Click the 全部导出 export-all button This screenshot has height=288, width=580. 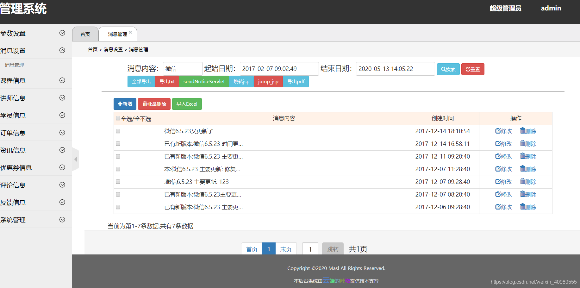pos(141,81)
